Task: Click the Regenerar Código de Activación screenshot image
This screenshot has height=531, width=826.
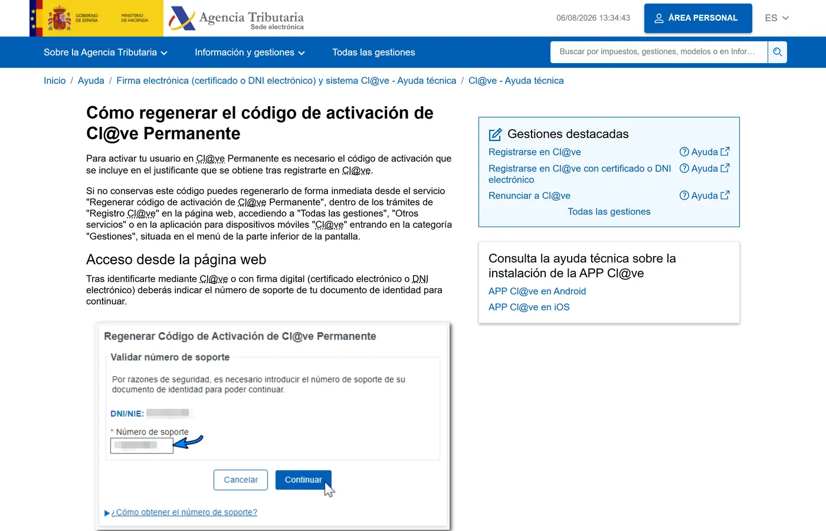Action: [273, 426]
